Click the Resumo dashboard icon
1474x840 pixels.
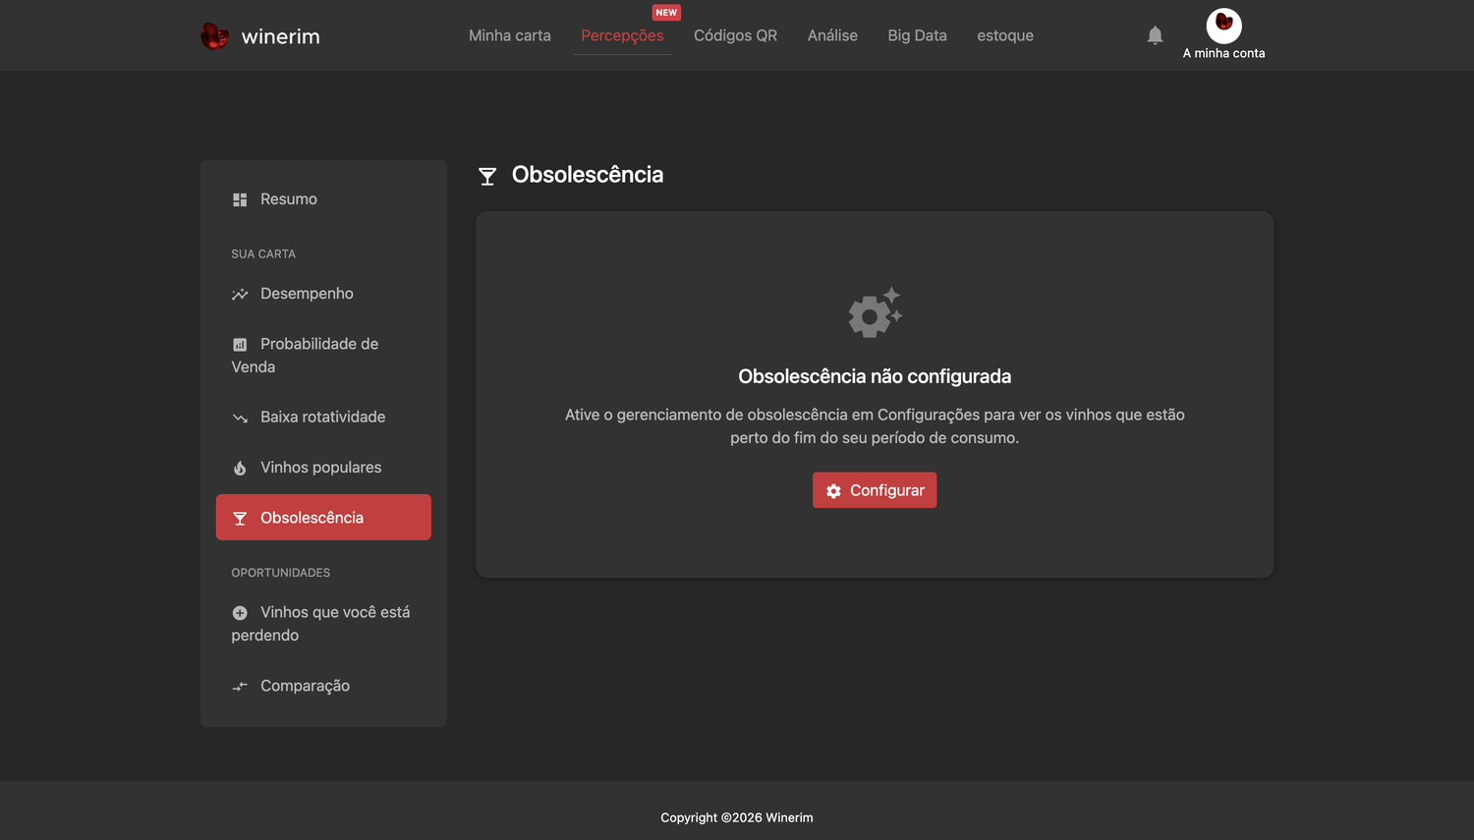(x=240, y=199)
